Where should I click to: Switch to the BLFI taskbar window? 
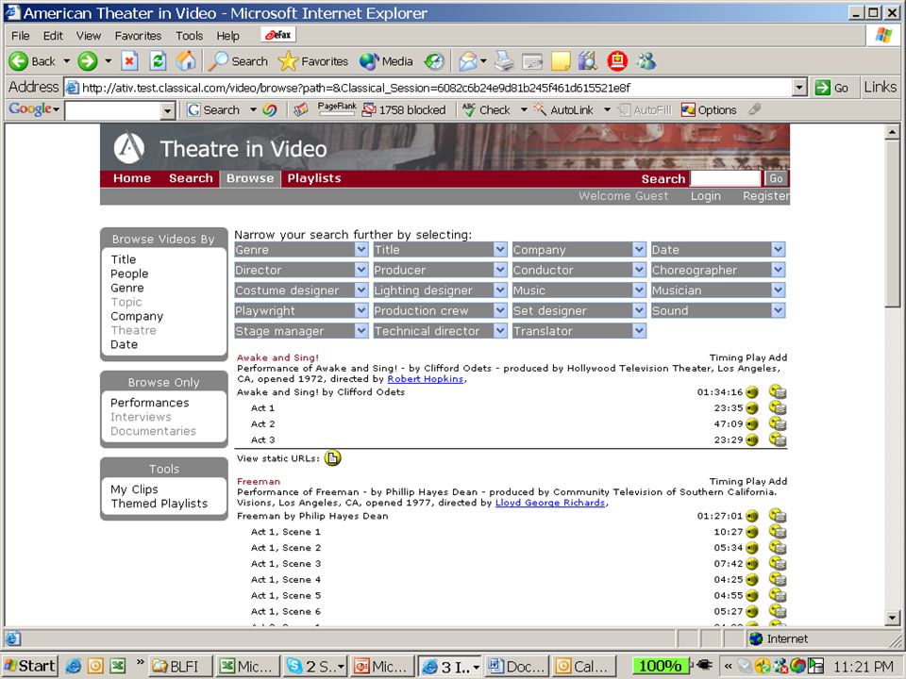coord(180,666)
